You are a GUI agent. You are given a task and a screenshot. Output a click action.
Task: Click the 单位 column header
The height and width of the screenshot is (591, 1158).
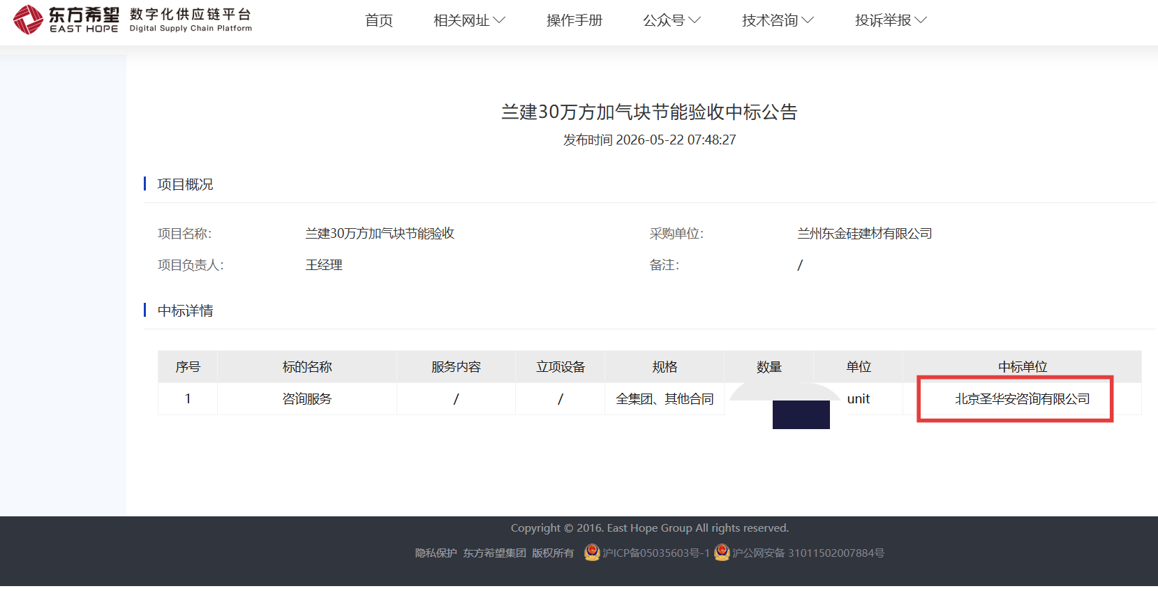point(859,367)
